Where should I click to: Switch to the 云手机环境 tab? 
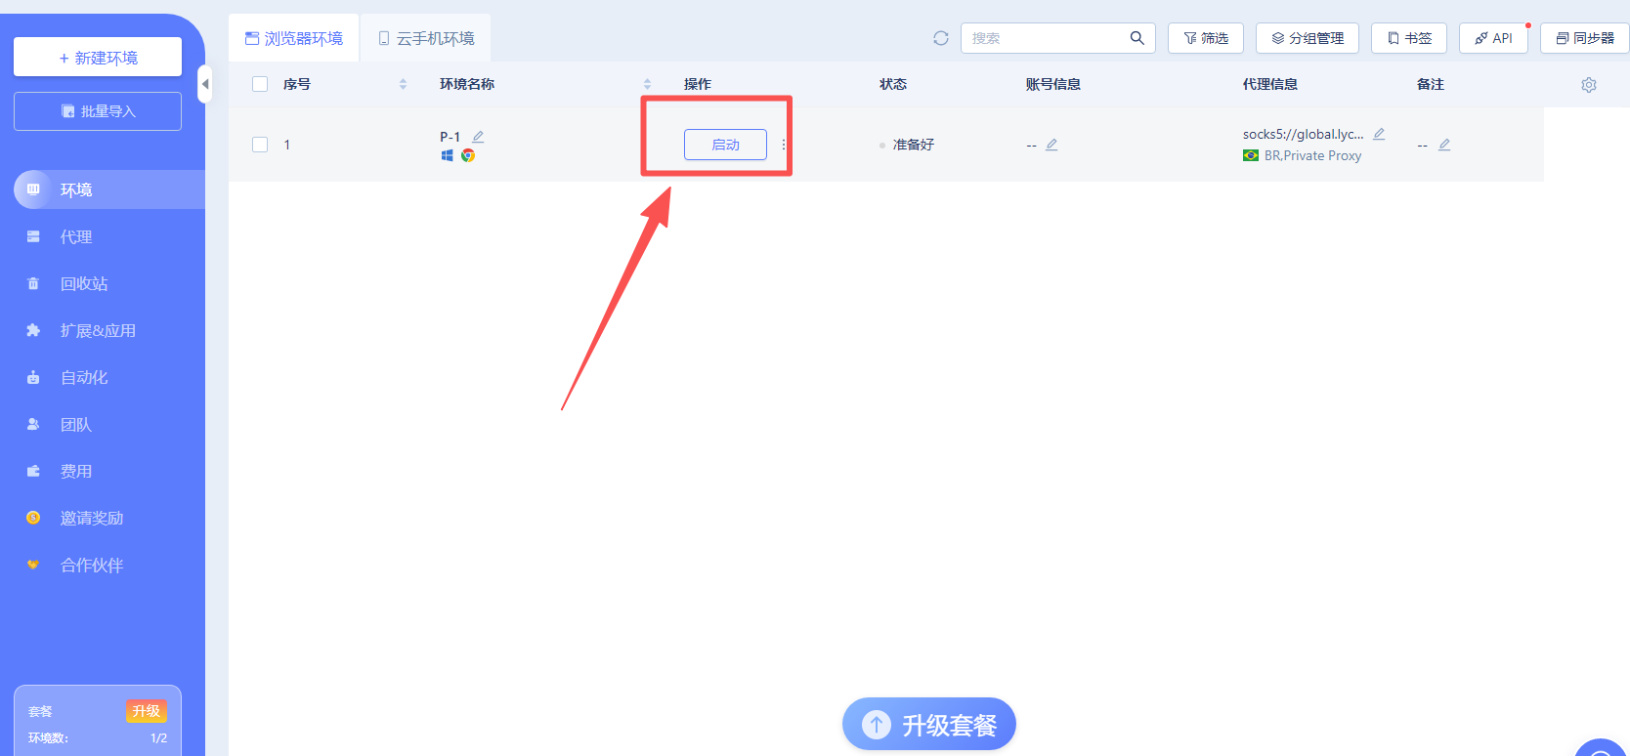point(426,38)
